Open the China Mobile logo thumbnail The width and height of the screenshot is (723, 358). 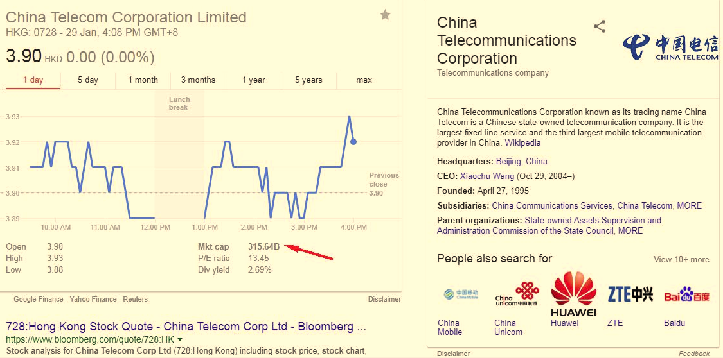(x=461, y=294)
